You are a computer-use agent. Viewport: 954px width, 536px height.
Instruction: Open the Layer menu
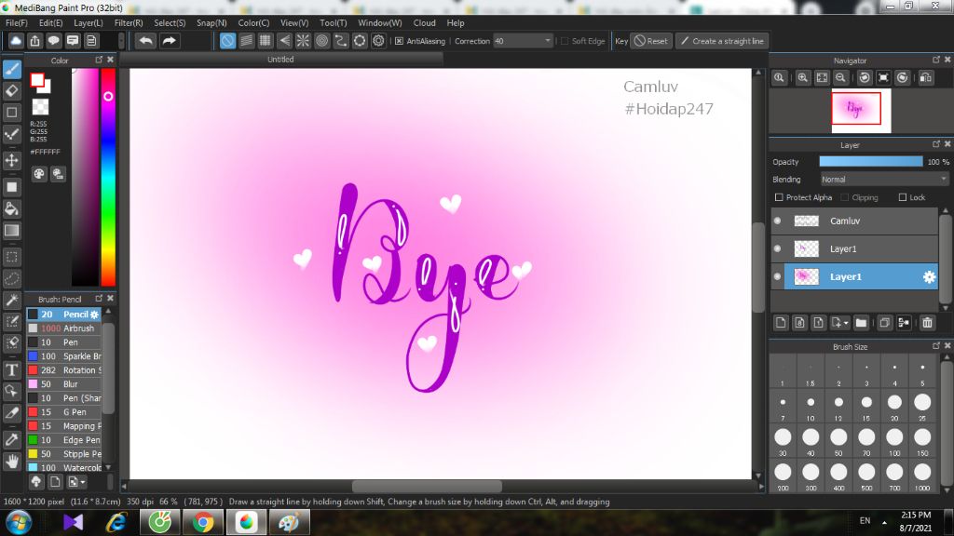click(89, 23)
